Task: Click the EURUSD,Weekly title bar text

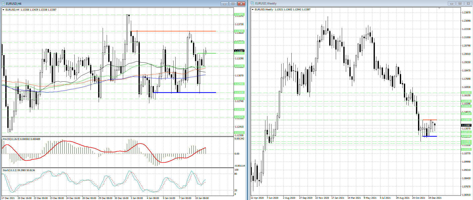Action: tap(266, 4)
